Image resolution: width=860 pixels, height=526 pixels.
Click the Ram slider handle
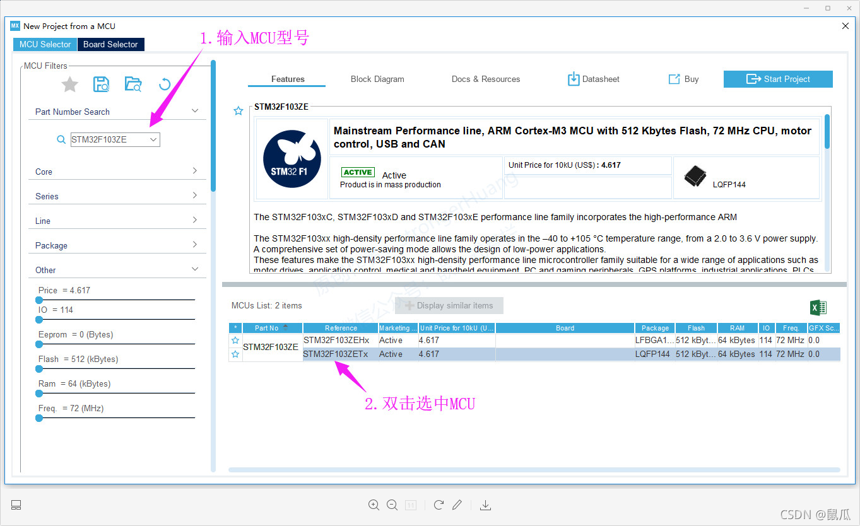click(x=39, y=394)
